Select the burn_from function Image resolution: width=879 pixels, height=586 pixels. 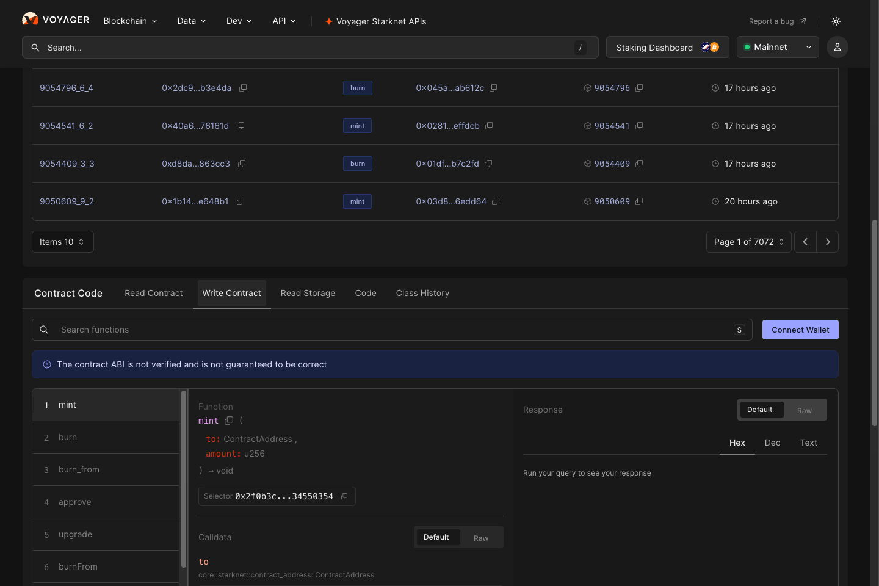tap(106, 469)
